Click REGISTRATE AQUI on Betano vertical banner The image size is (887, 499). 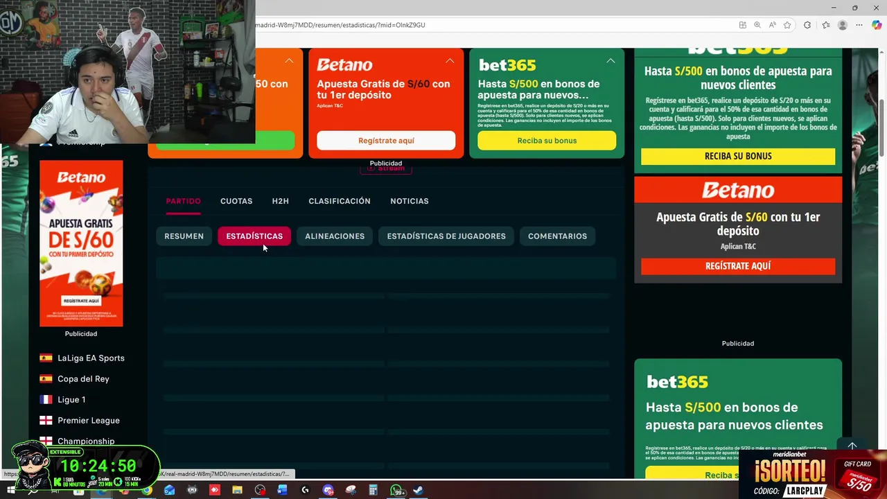pos(81,301)
